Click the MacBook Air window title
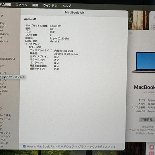This screenshot has height=155, width=155. (75, 13)
